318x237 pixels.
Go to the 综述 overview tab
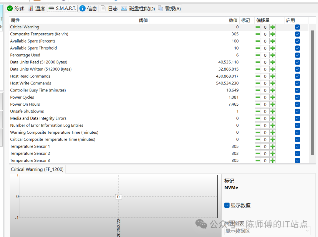16,9
